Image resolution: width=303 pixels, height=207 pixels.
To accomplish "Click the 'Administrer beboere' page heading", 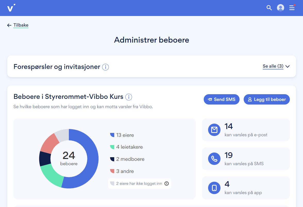I will 152,40.
